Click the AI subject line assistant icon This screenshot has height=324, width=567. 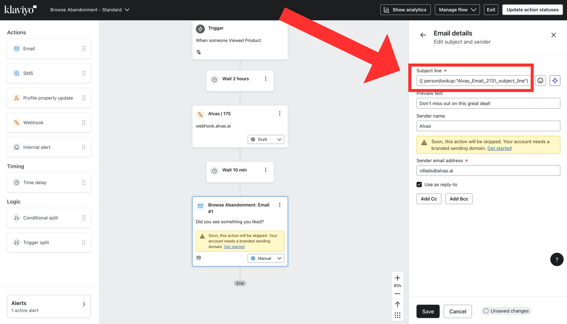click(555, 81)
